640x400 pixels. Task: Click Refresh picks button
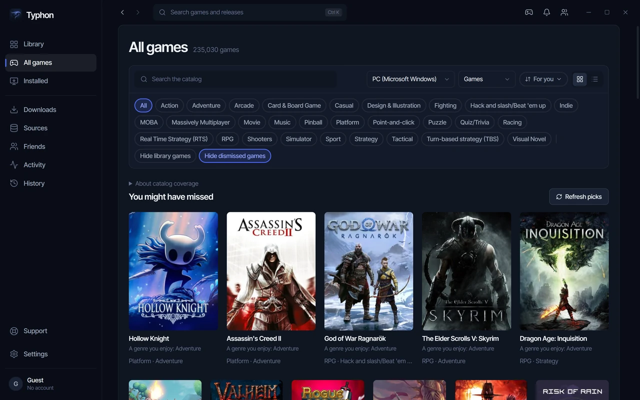tap(579, 196)
